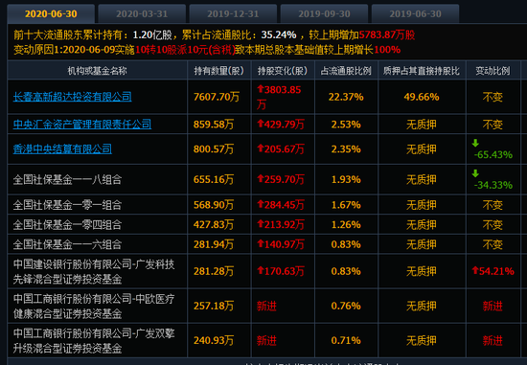
Task: Select the 655.16万 holding value
Action: click(x=214, y=179)
